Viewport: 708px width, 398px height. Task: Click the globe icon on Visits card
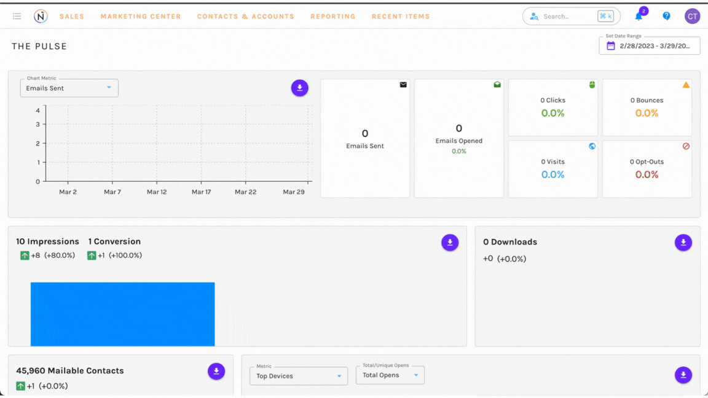[592, 146]
